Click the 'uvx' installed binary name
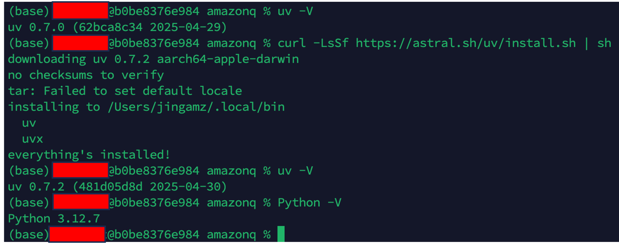 (x=32, y=139)
